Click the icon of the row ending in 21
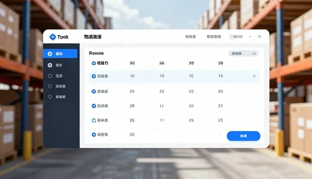The image size is (312, 179). pos(94,106)
